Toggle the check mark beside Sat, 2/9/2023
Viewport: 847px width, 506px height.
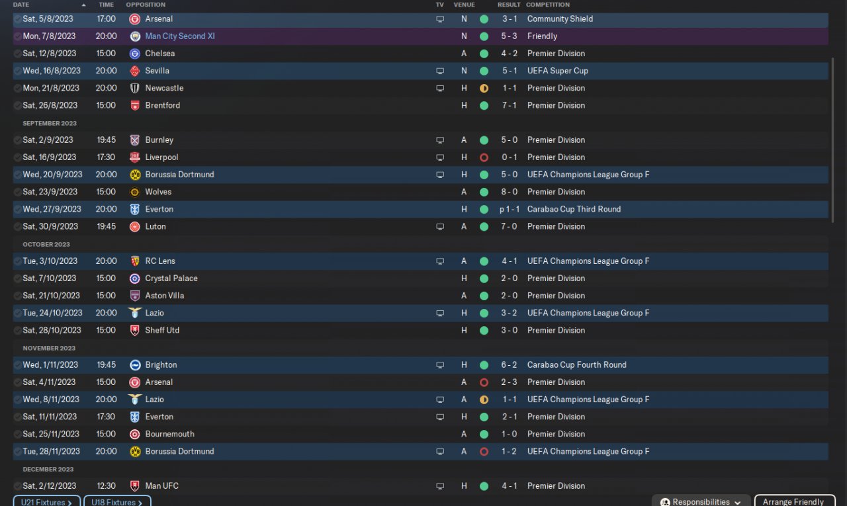point(17,140)
